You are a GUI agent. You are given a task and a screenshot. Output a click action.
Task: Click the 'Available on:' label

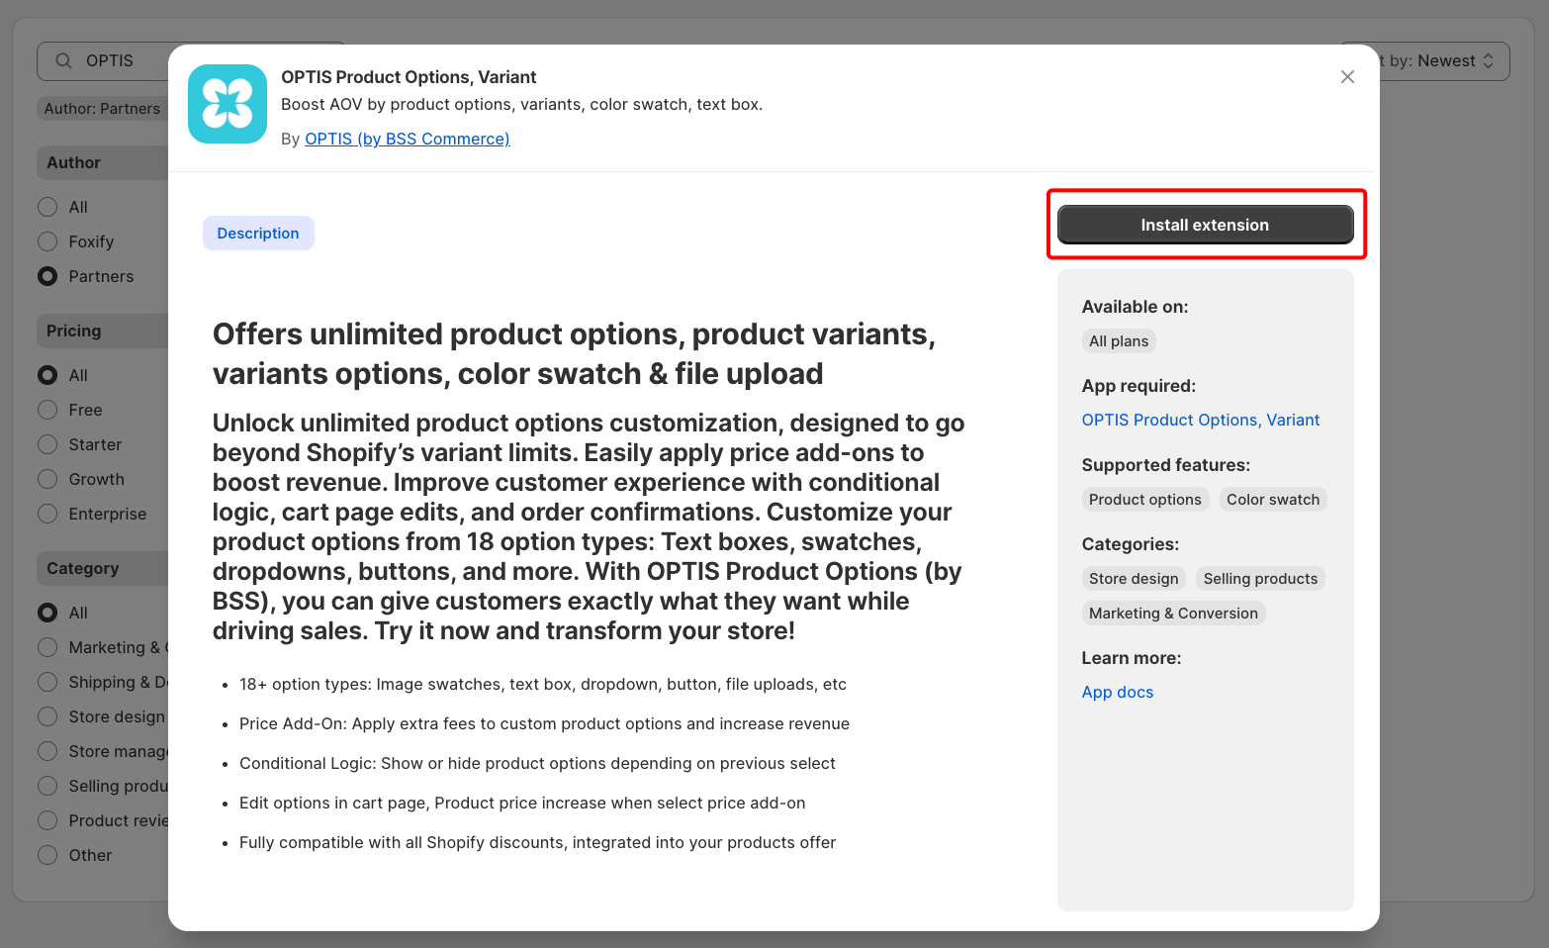1135,307
